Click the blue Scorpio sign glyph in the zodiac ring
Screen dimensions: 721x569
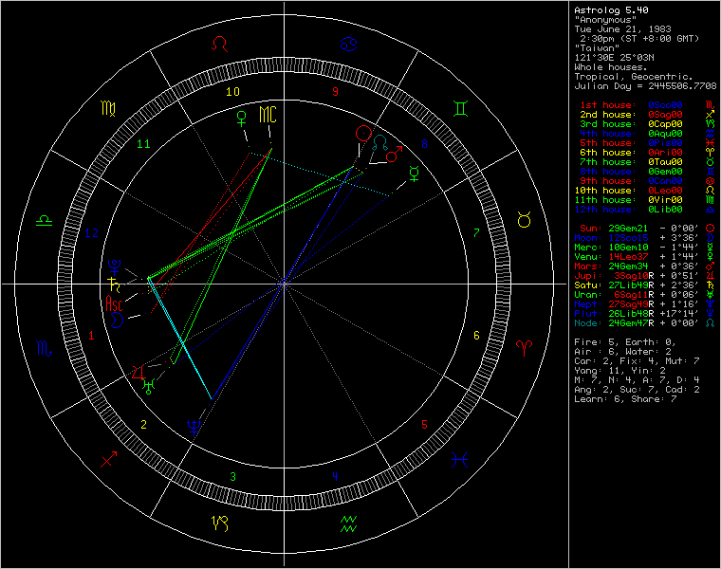tap(45, 348)
